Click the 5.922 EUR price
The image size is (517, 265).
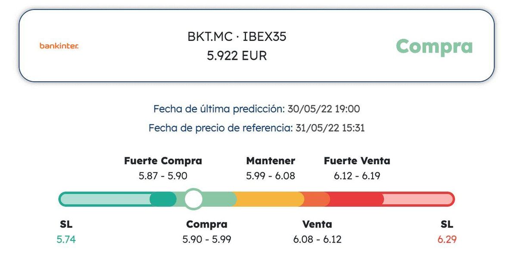(x=237, y=56)
